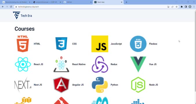
Task: Click the Tech Era header text
Action: tap(26, 16)
